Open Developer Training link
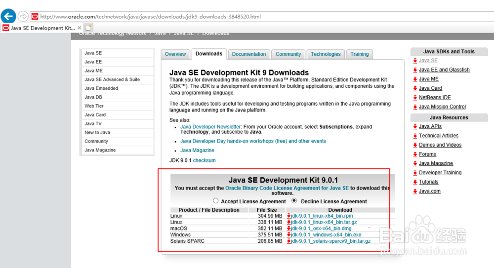Screen dimensions: 494x268 [x=440, y=173]
